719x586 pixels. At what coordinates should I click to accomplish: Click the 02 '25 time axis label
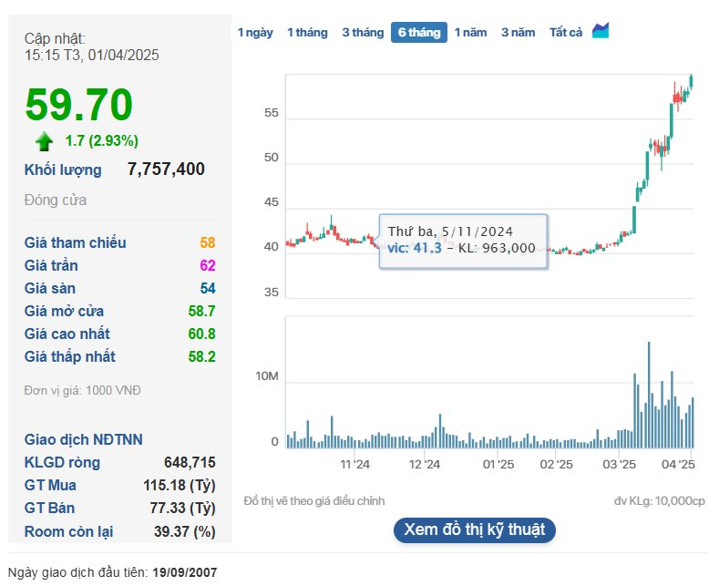click(x=555, y=465)
